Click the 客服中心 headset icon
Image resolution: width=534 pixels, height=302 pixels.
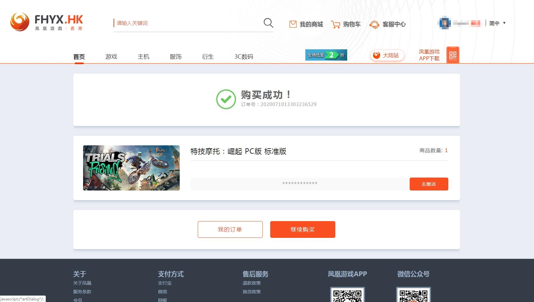click(374, 24)
